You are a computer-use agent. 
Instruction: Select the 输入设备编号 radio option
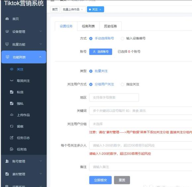pyautogui.click(x=122, y=39)
